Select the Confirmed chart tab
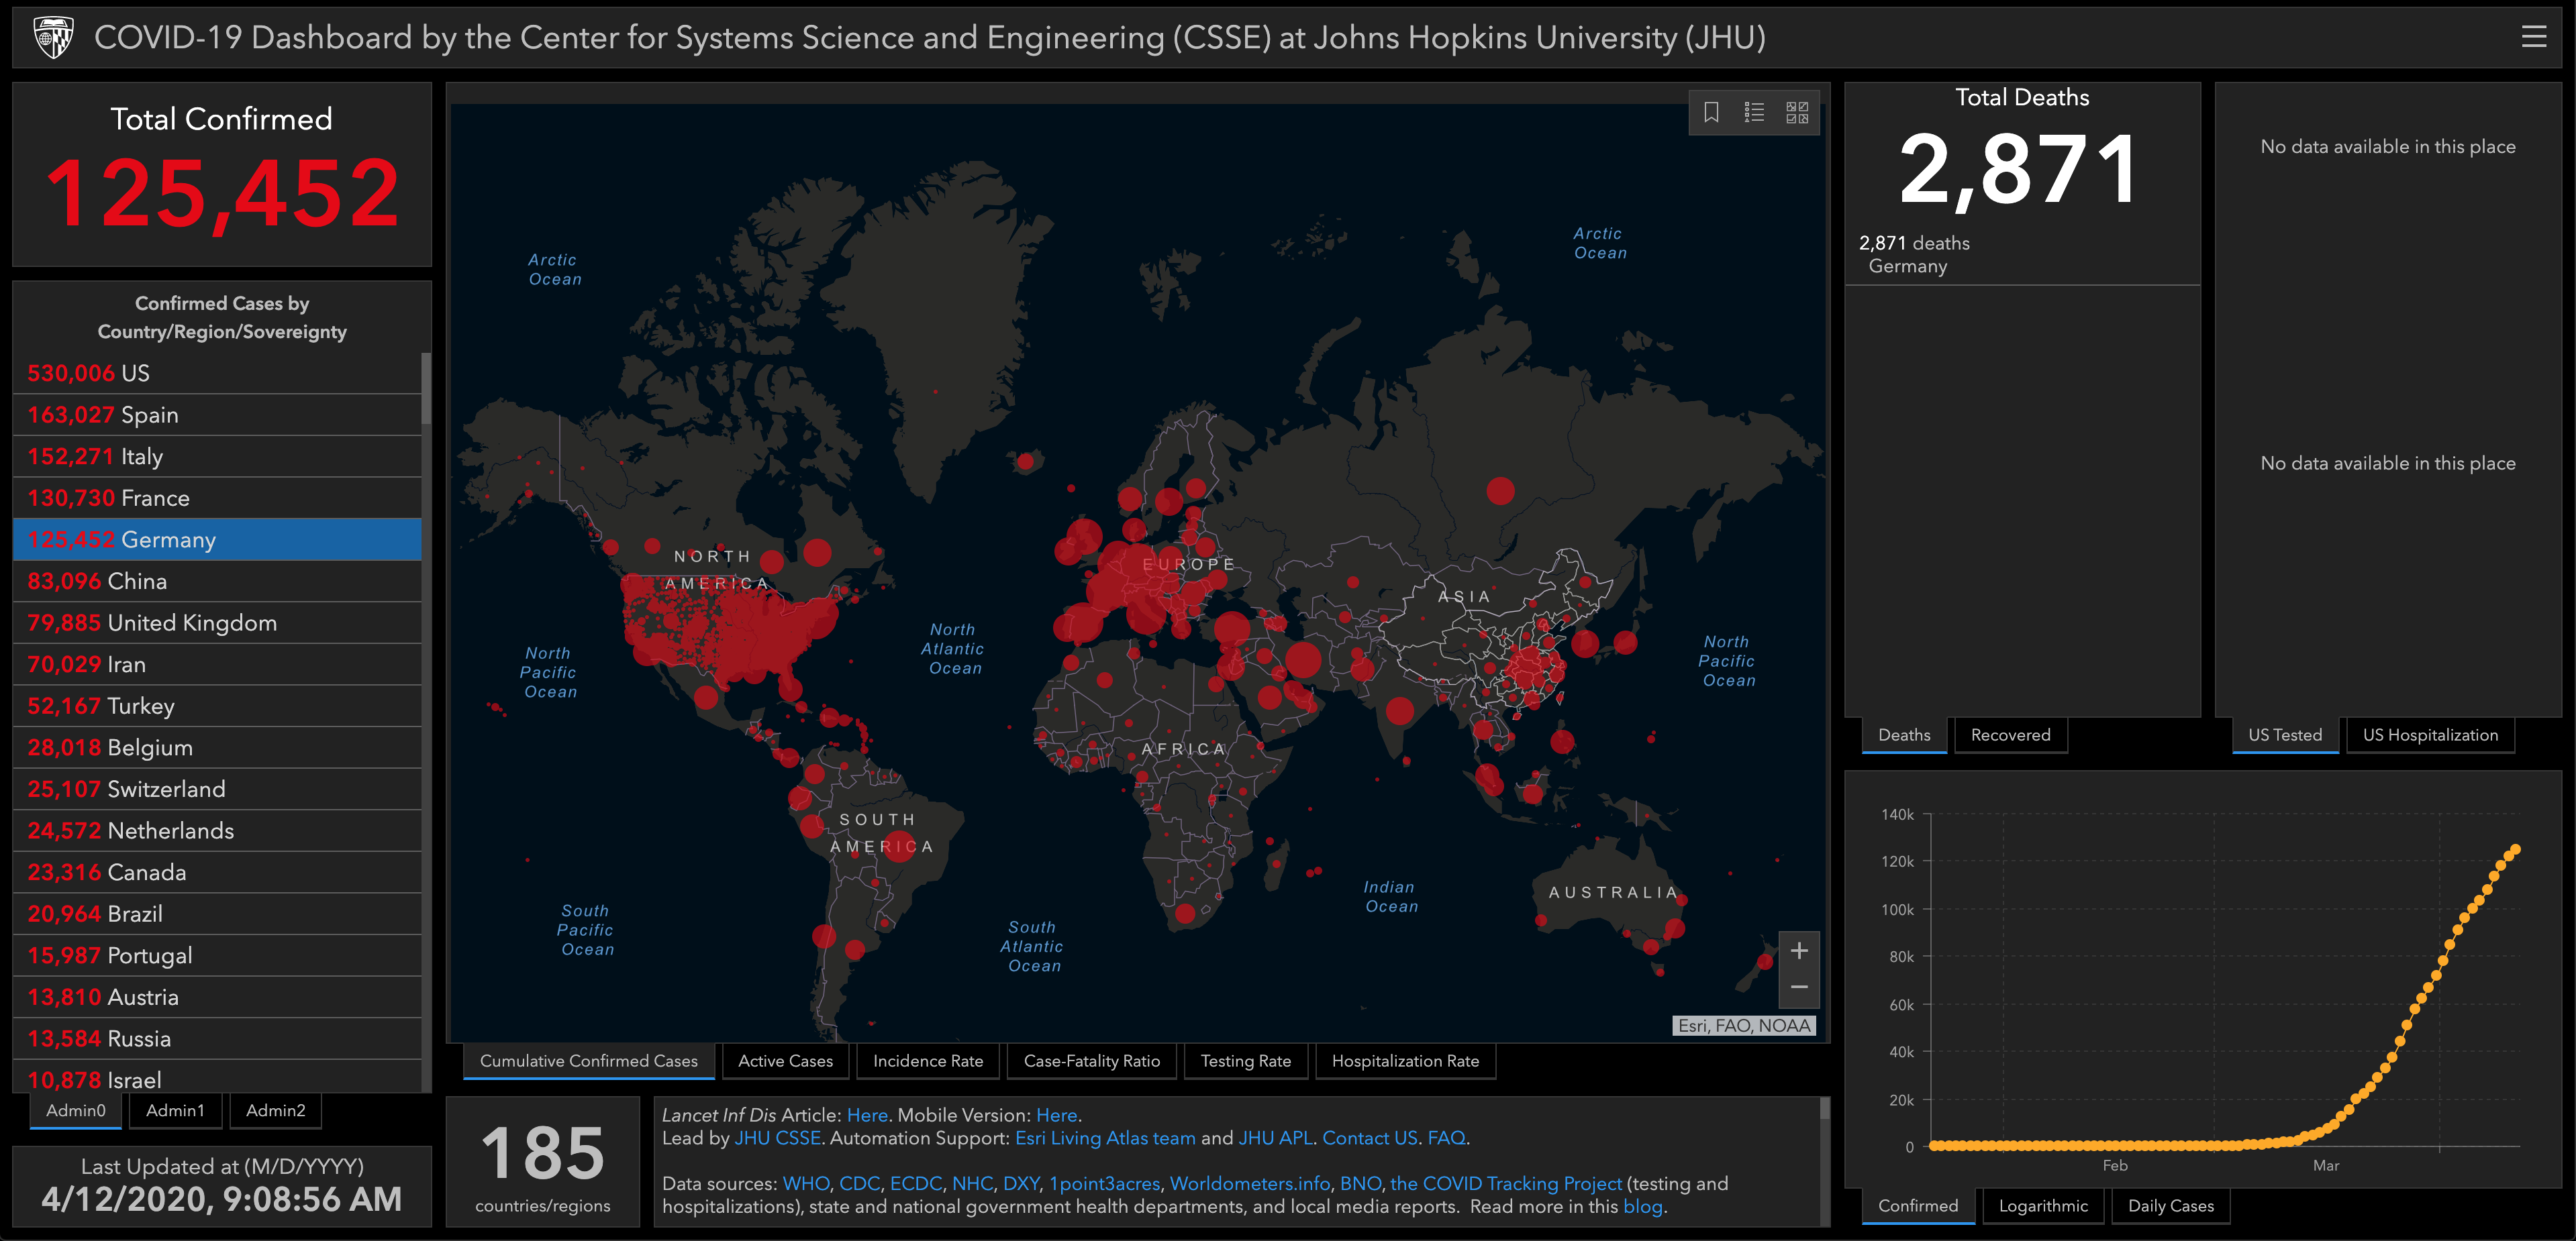The image size is (2576, 1241). 1918,1206
